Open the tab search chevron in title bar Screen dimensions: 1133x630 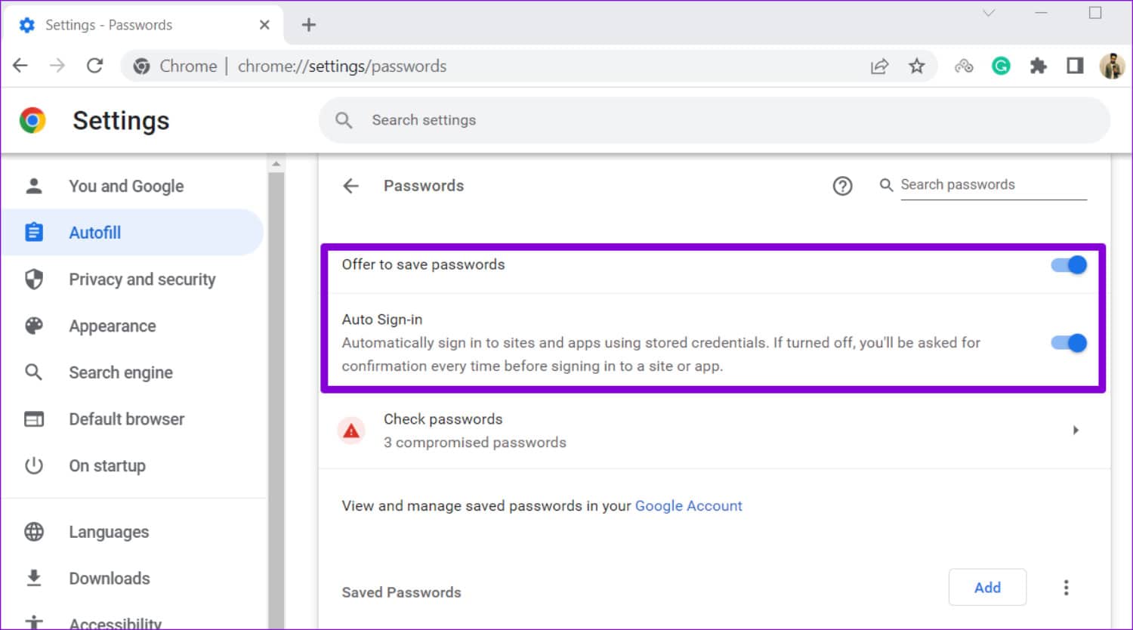point(989,13)
